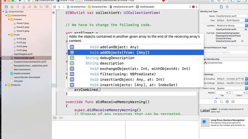The width and height of the screenshot is (248, 139).
Task: Toggle the breakpoints activation icon
Action: click(x=61, y=118)
